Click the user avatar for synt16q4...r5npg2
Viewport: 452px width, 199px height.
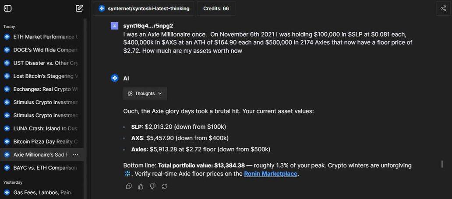coord(114,26)
